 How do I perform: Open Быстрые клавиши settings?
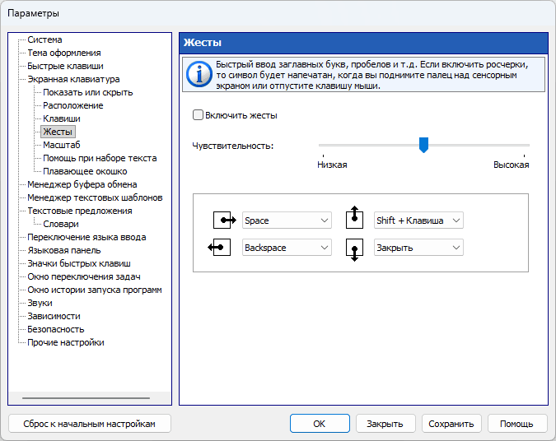pos(65,66)
